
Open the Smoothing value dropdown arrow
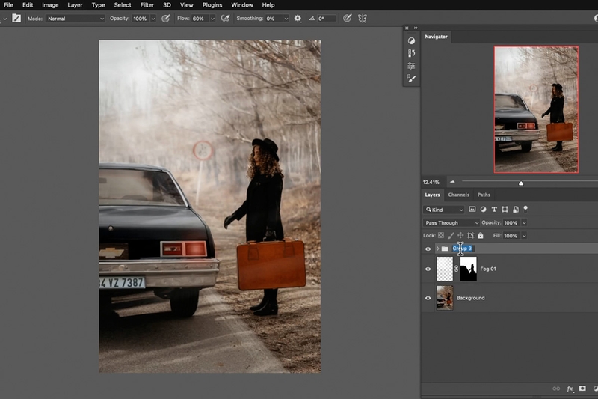tap(286, 19)
